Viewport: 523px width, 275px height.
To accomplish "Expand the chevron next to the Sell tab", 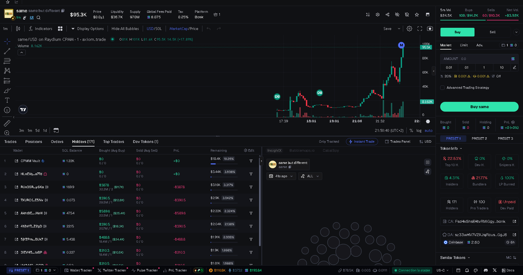I will pyautogui.click(x=516, y=32).
